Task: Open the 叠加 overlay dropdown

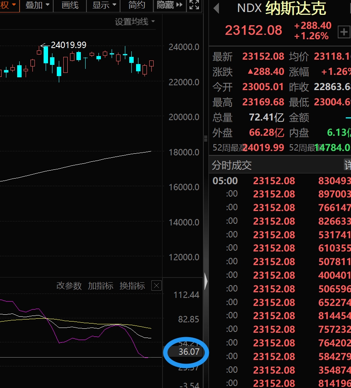Action: click(x=38, y=5)
